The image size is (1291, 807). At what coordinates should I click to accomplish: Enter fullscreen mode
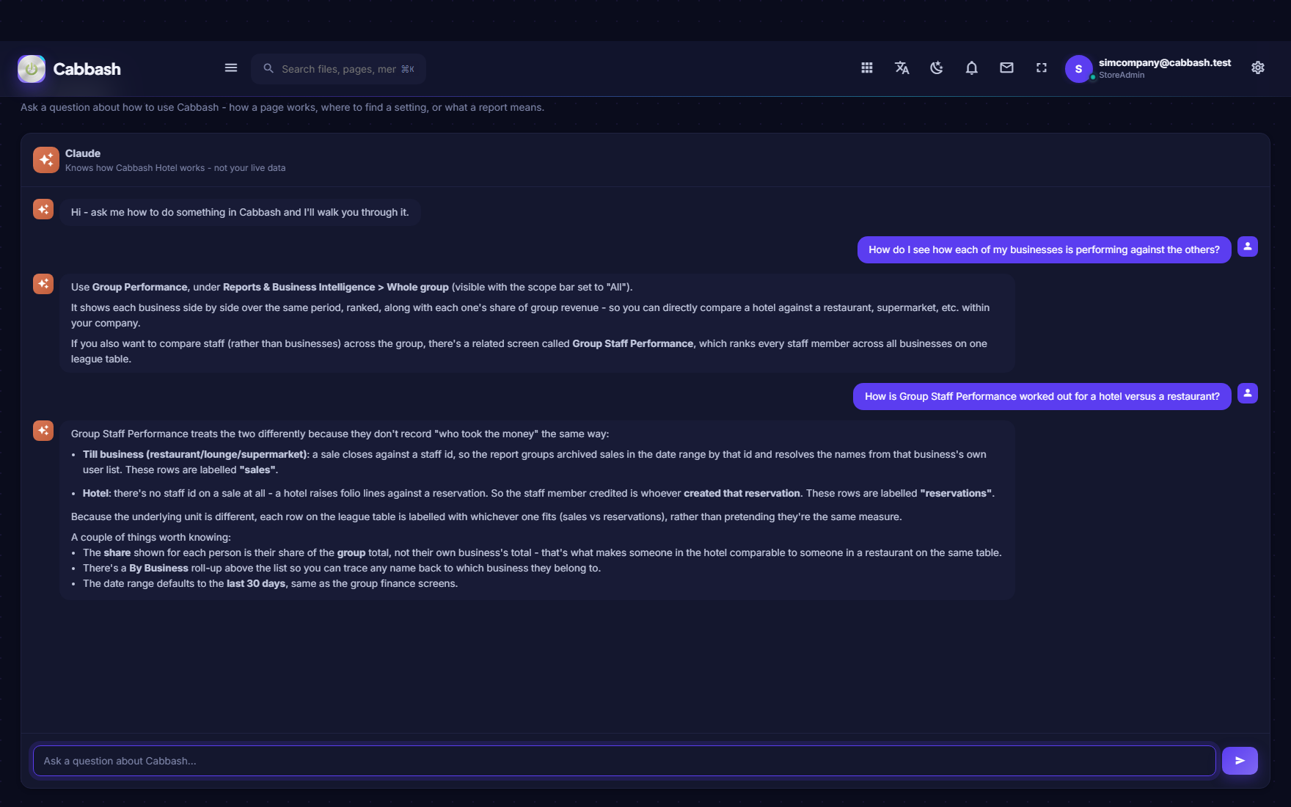1042,68
